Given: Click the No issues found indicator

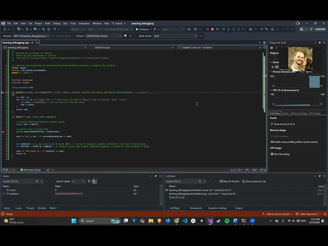Looking at the screenshot, I should pos(30,170).
